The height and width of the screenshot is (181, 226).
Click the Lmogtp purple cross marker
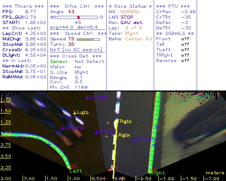point(62,129)
